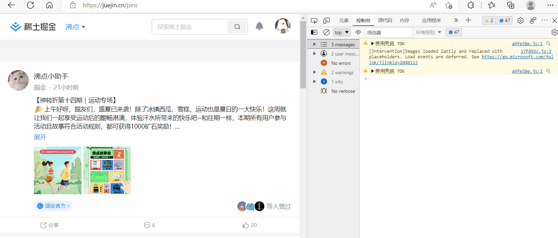Activate the read aloud icon

[433, 5]
